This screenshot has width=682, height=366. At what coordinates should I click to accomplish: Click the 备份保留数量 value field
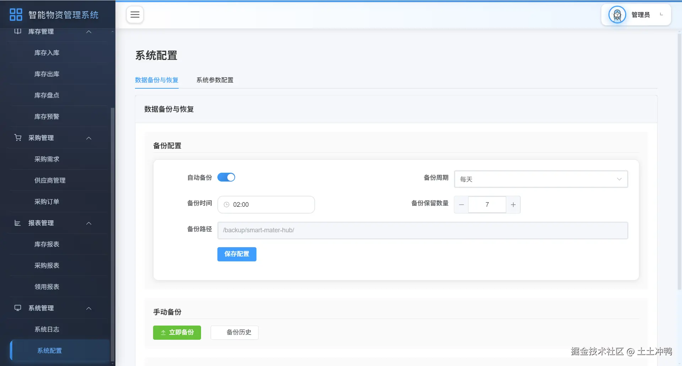(x=487, y=205)
